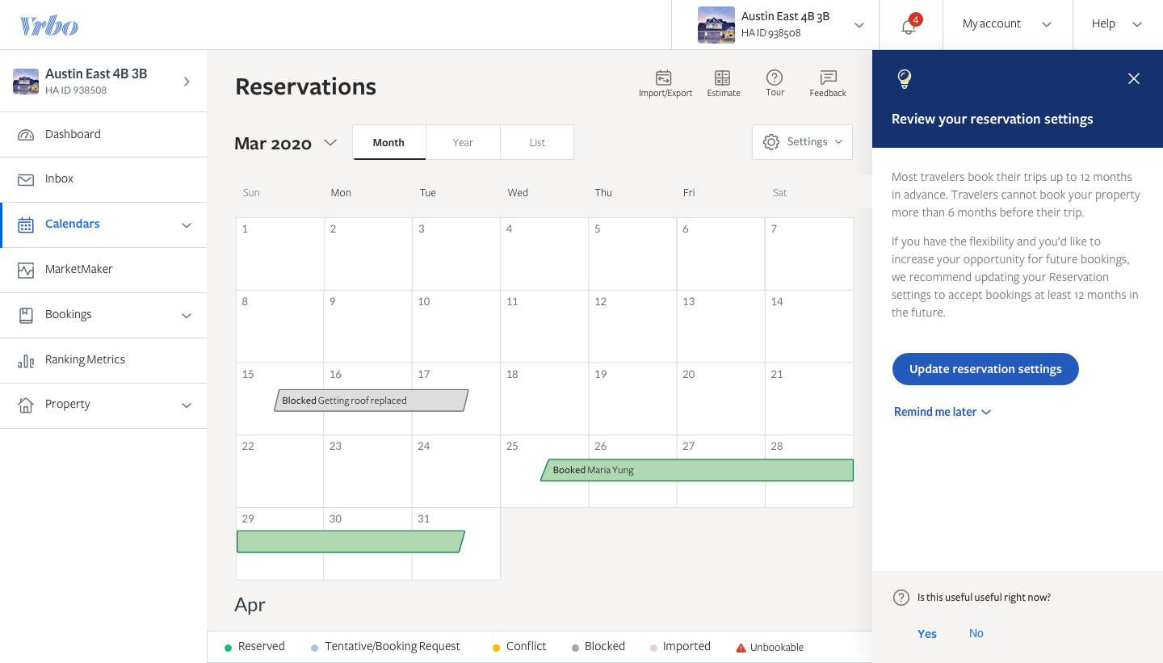Image resolution: width=1163 pixels, height=663 pixels.
Task: Expand the Calendars submenu chevron
Action: pyautogui.click(x=187, y=225)
